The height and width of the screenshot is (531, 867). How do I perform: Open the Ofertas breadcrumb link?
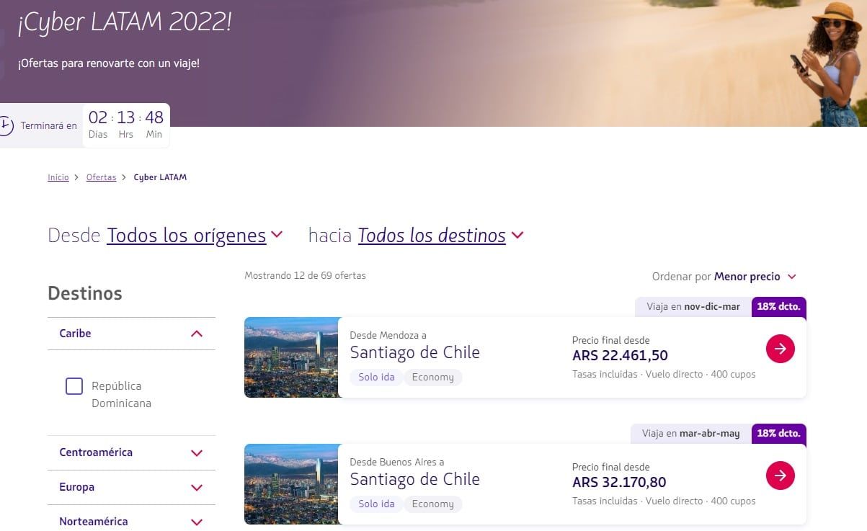point(101,177)
